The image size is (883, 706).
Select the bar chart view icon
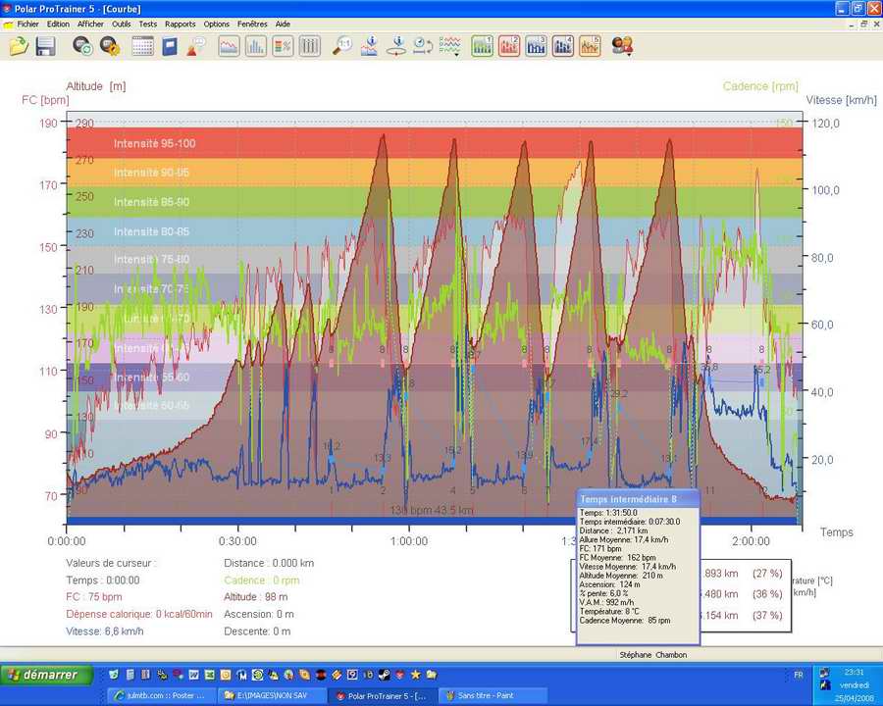click(x=255, y=46)
